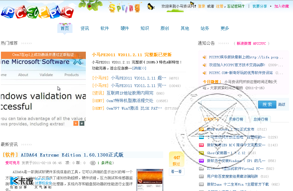The height and width of the screenshot is (191, 293).
Task: Click the speaker icon beside PCCPPC.COM-新奇好玩 notice
Action: point(205,73)
